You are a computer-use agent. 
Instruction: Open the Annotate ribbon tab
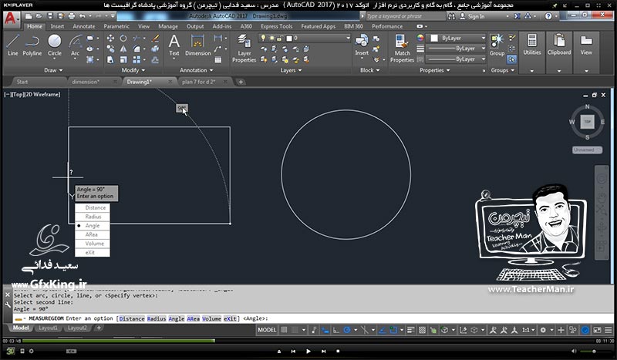84,26
